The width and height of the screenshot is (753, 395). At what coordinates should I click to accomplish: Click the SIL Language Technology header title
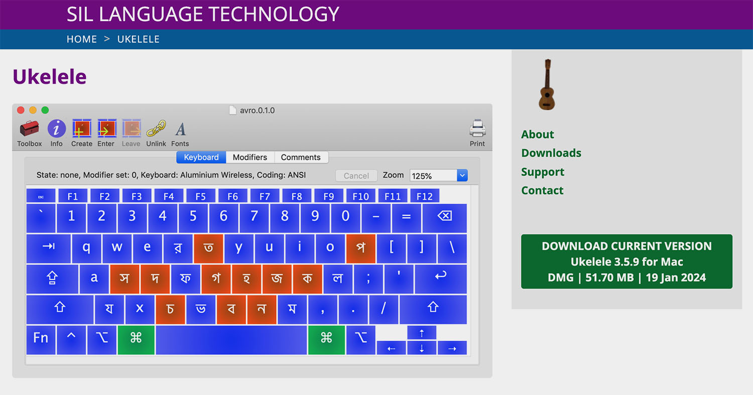pyautogui.click(x=203, y=14)
